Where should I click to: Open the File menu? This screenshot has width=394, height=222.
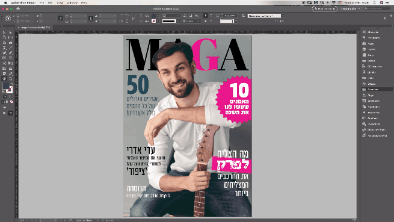(x=42, y=2)
